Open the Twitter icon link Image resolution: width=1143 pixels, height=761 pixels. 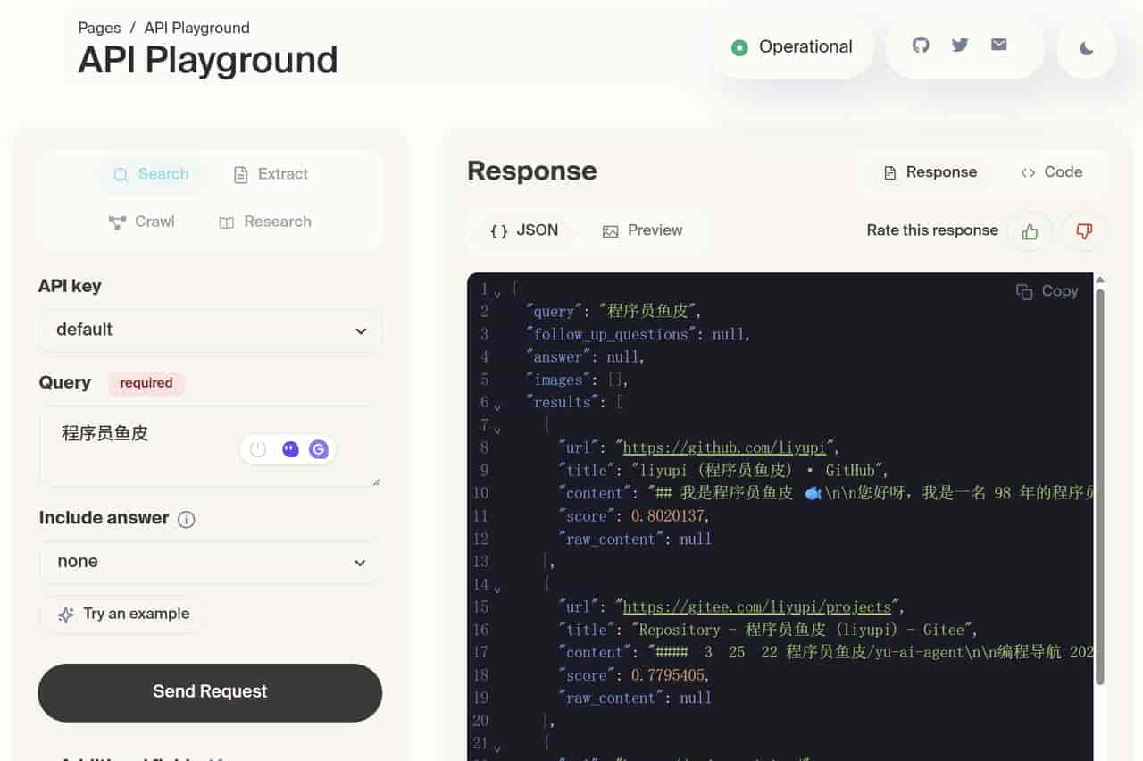[x=960, y=45]
